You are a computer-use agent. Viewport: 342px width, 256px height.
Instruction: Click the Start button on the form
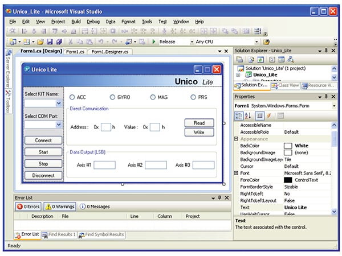pyautogui.click(x=43, y=152)
